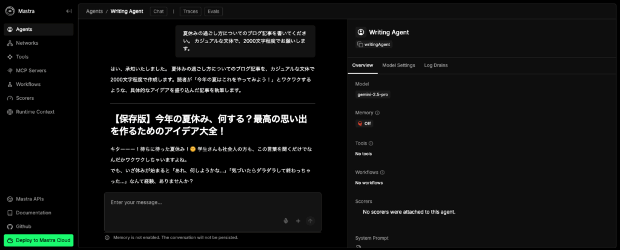Copy the writingAgent ID with the copy icon
Image resolution: width=620 pixels, height=250 pixels.
[x=360, y=45]
